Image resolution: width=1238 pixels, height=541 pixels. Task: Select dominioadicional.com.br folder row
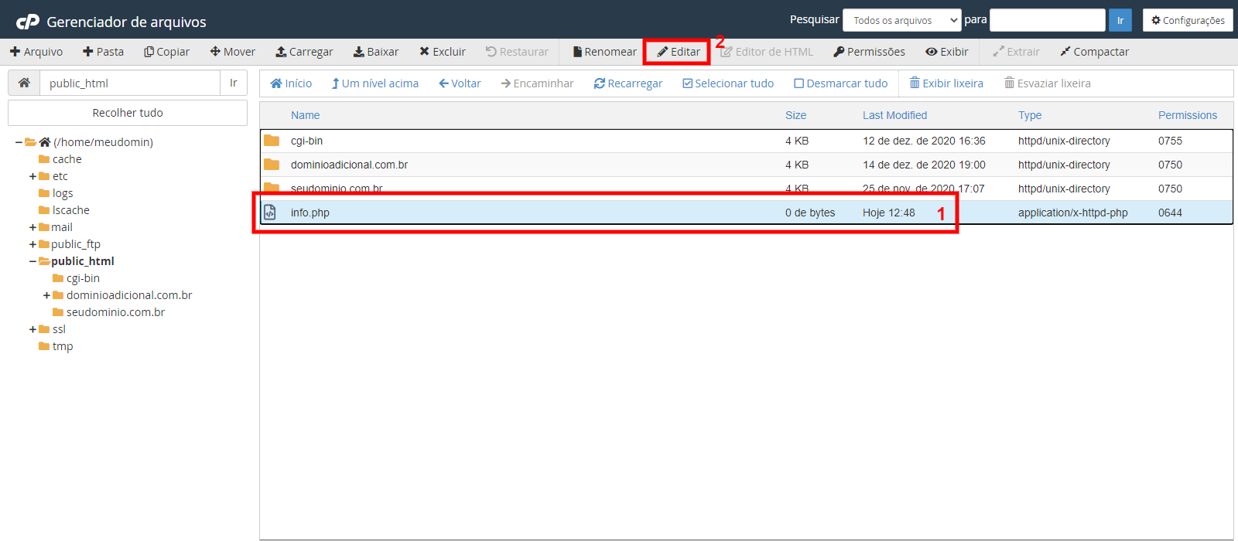point(746,165)
